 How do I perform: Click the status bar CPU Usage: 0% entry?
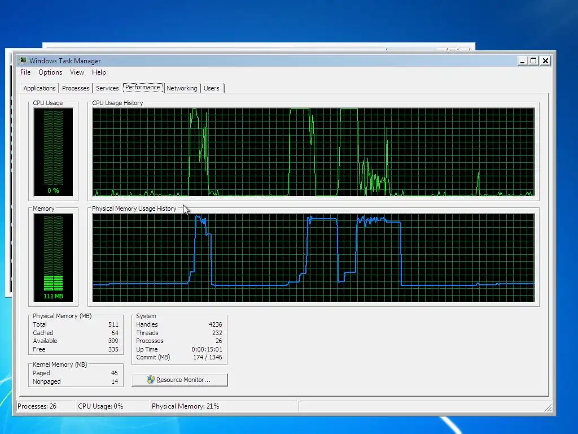(113, 406)
